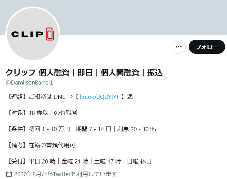The width and height of the screenshot is (227, 179).
Task: Click the red paperclip logo in avatar
Action: click(x=50, y=34)
